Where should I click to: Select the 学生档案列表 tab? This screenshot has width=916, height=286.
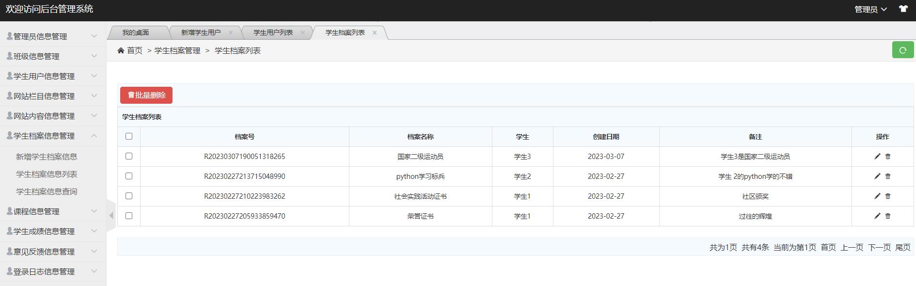click(x=345, y=32)
